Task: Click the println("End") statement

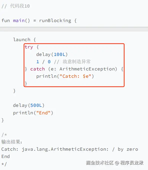Action: (x=33, y=113)
